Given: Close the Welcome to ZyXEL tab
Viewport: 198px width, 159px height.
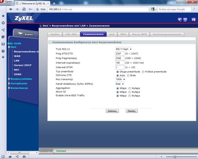Looking at the screenshot, I should click(x=48, y=3).
